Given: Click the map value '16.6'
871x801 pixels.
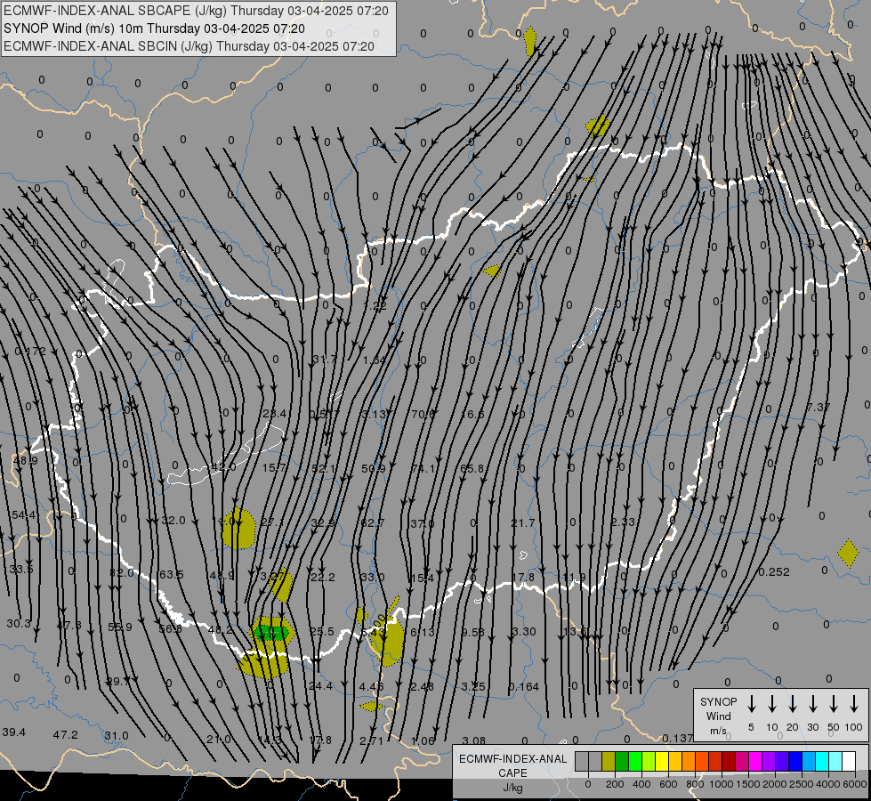Looking at the screenshot, I should (x=472, y=414).
